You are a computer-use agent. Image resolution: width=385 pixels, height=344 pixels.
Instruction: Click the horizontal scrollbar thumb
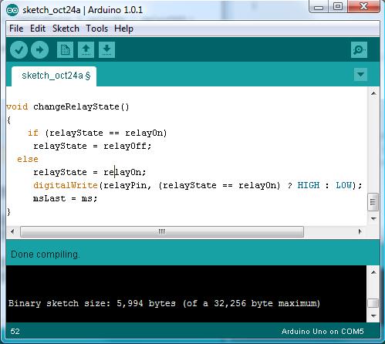162,231
